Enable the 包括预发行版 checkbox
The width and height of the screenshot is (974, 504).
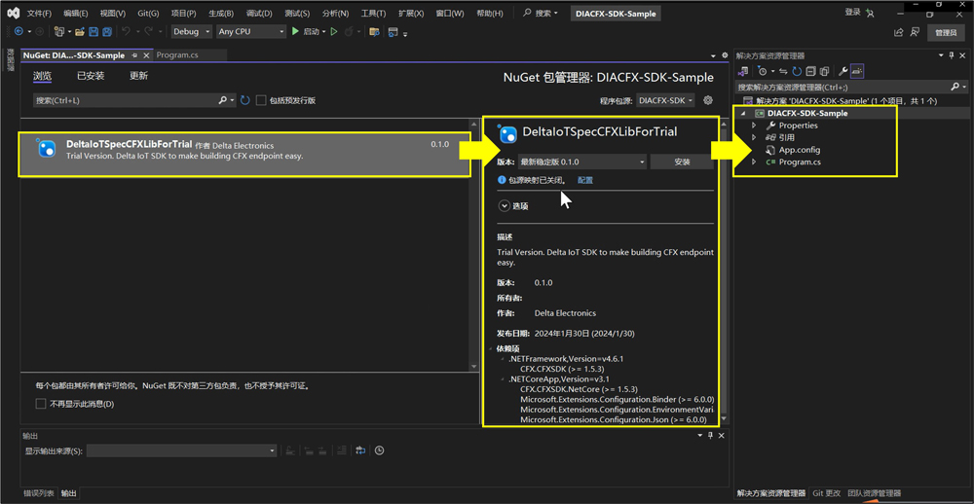(261, 100)
